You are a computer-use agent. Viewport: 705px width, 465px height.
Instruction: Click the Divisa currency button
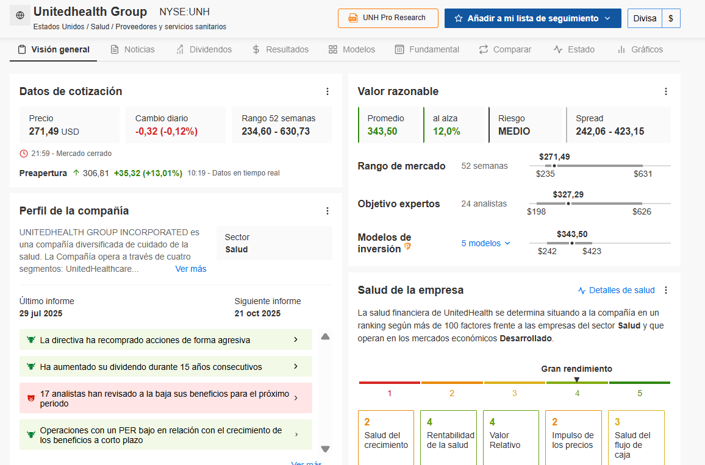tap(644, 18)
